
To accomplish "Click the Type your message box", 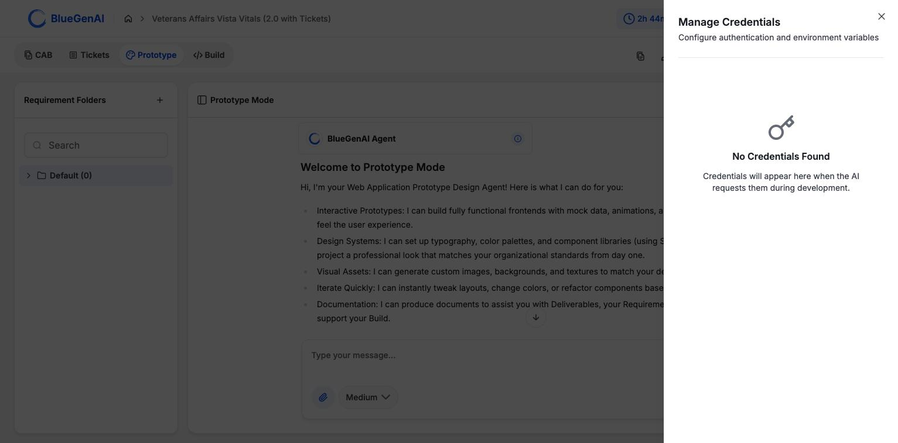I will tap(483, 355).
